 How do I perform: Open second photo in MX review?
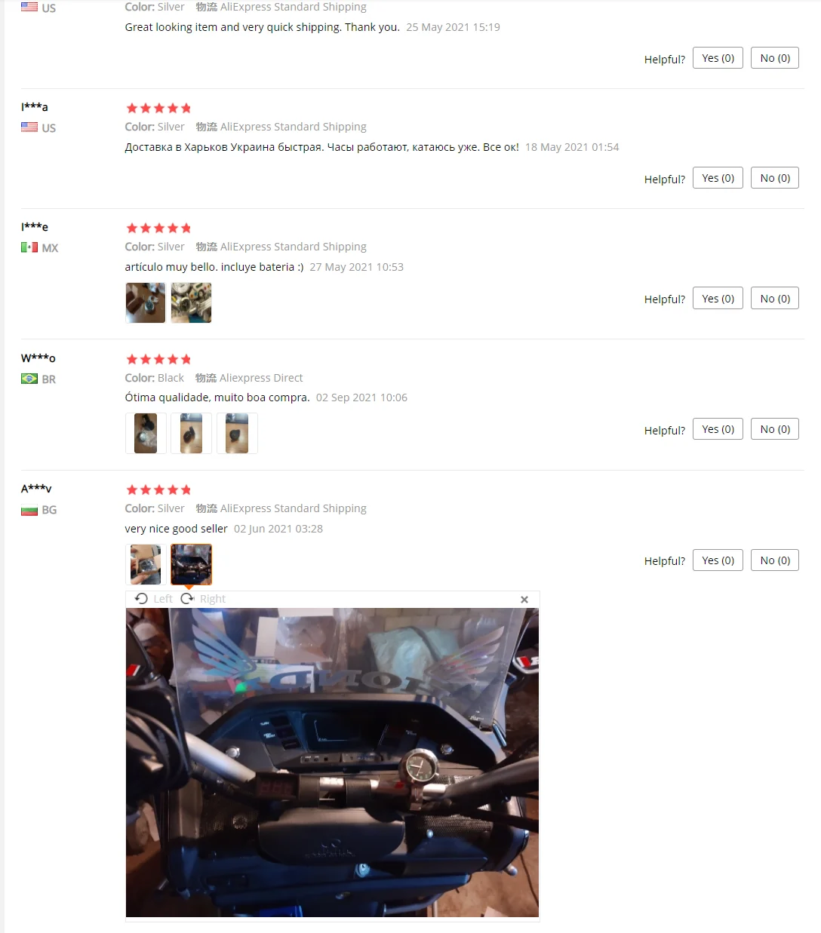click(192, 302)
